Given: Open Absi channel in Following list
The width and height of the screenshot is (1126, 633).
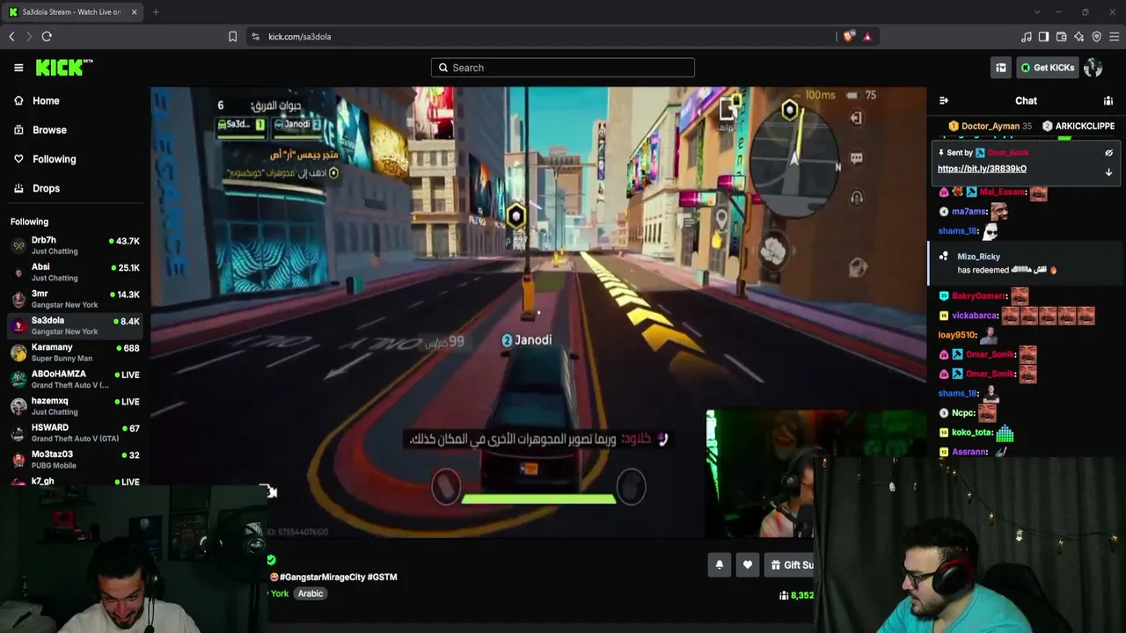Looking at the screenshot, I should (x=75, y=272).
